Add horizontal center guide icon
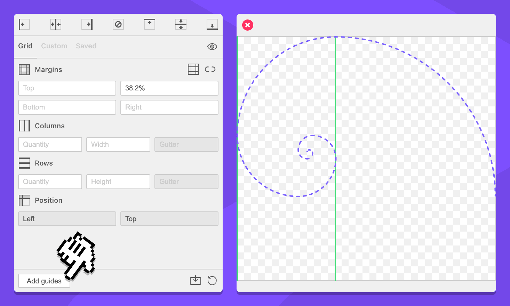This screenshot has width=510, height=306. coord(181,24)
